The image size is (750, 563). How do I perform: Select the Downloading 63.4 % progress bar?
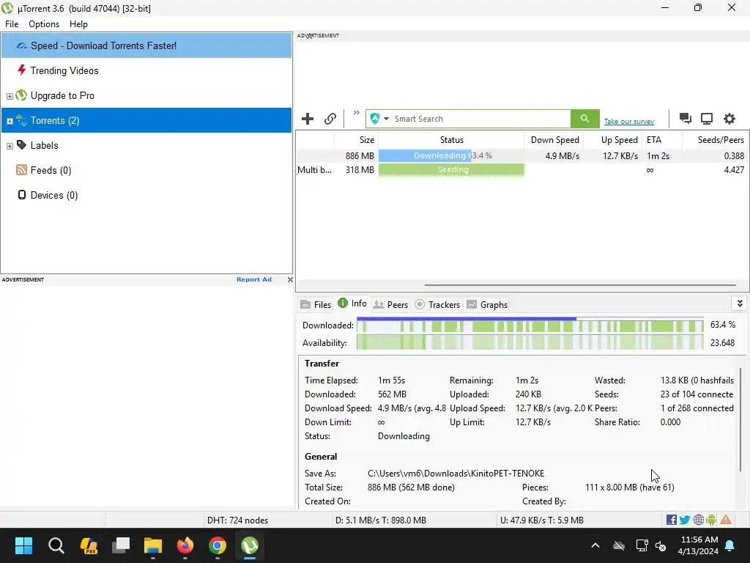point(451,155)
